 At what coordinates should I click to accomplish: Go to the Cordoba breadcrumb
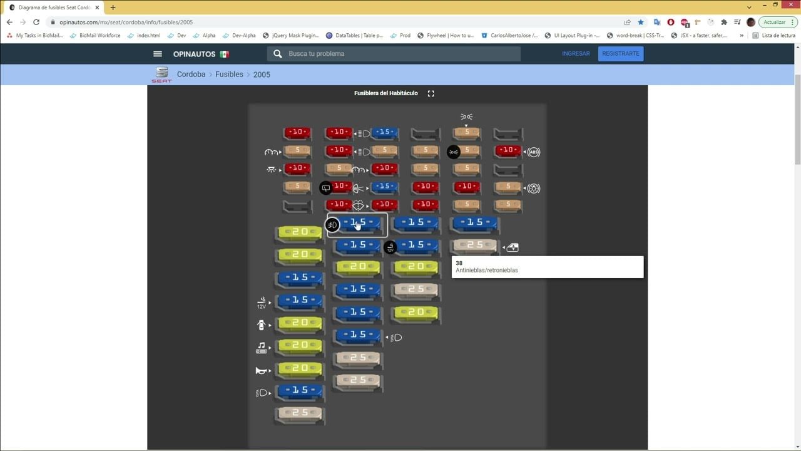pos(191,75)
